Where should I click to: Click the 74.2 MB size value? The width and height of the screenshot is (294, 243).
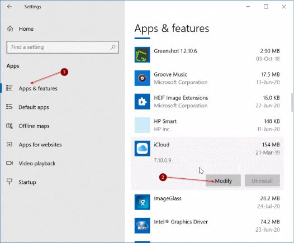270,222
